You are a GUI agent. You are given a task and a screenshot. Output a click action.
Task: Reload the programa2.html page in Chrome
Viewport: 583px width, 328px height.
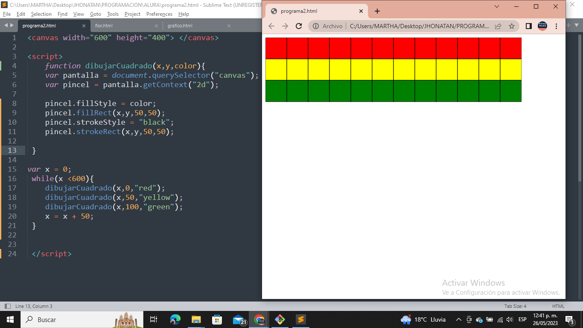click(x=299, y=26)
